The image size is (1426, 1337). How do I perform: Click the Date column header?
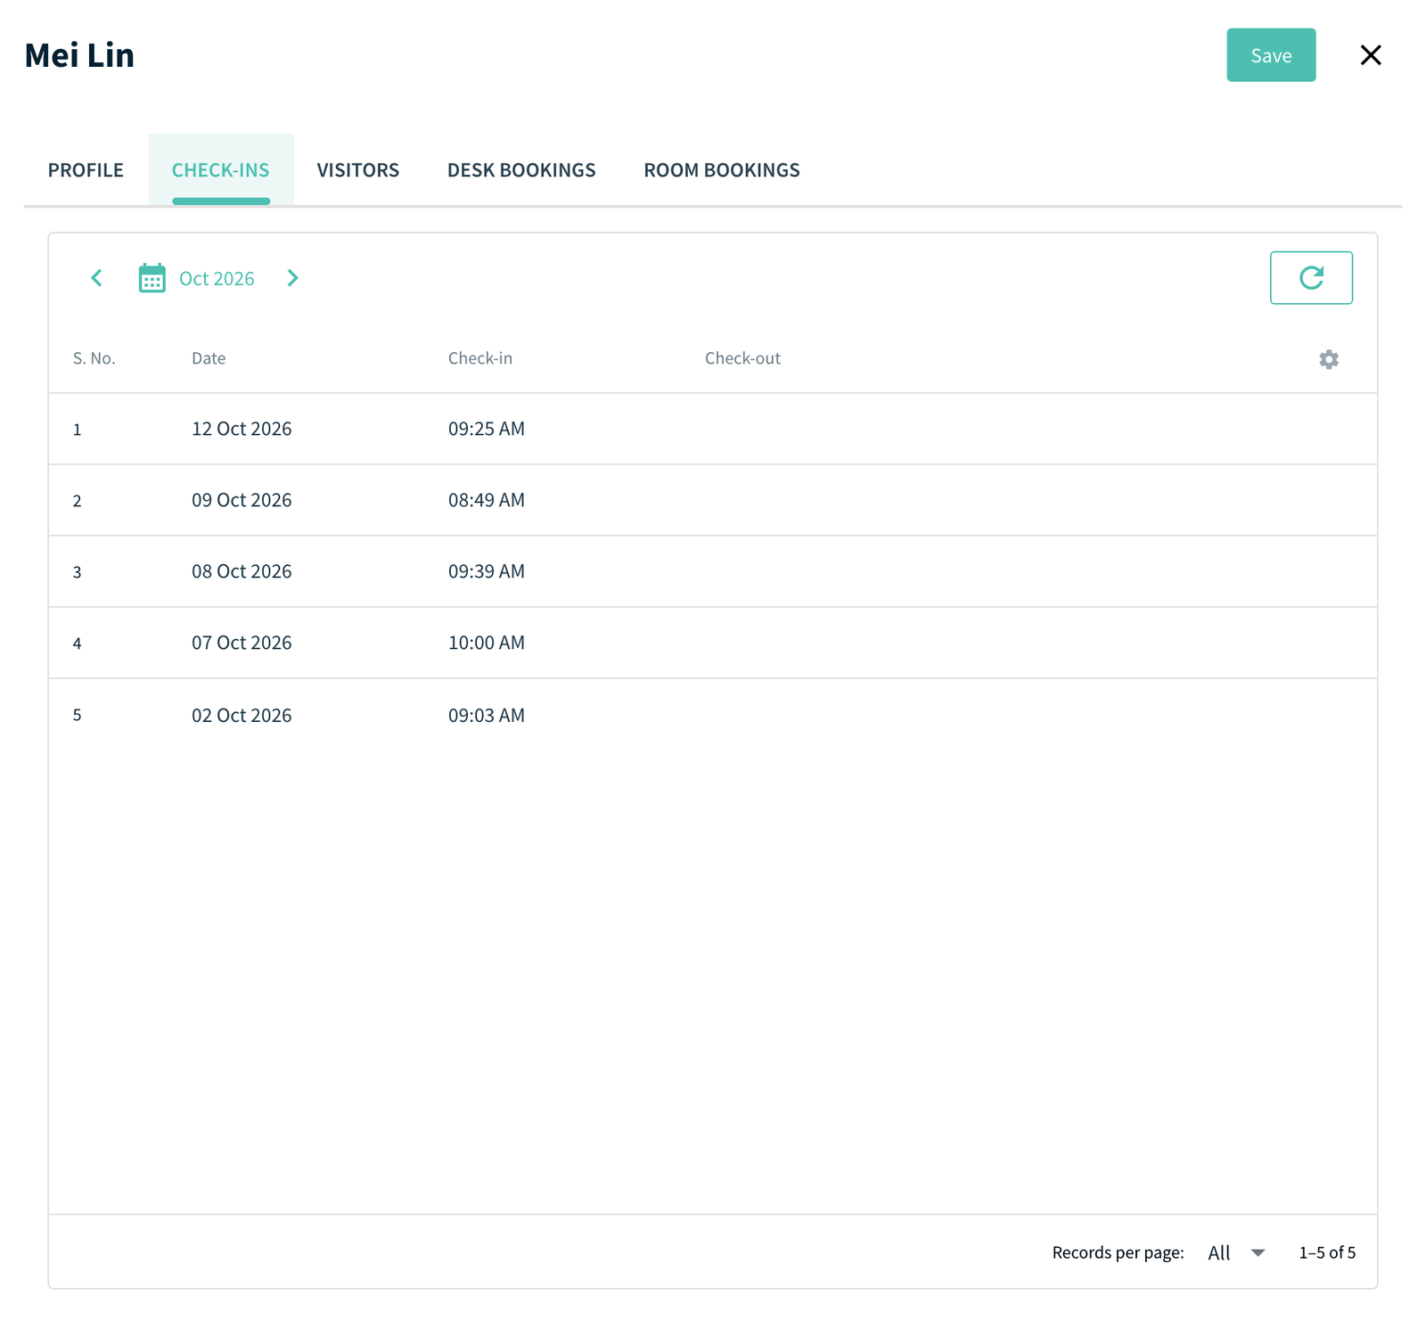[209, 358]
